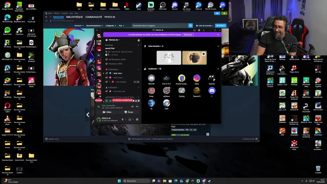Click the green download update icon in Discord
This screenshot has width=327, height=184.
204,30
